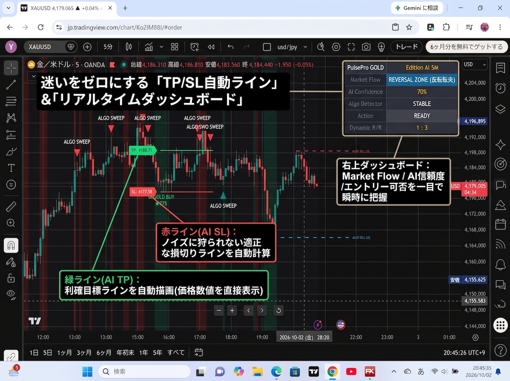Activate the zoom in tool
Screen dimensions: 510x381
[x=11, y=223]
